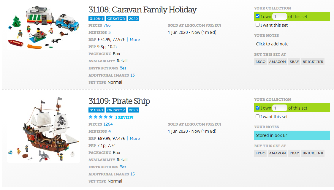Image resolution: width=334 pixels, height=190 pixels.
Task: Buy Pirate Ship at Amazon
Action: point(277,153)
